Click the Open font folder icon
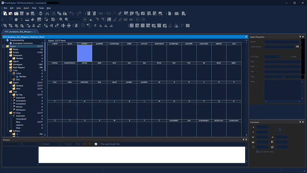Viewport: 307px width, 173px height. click(x=11, y=13)
